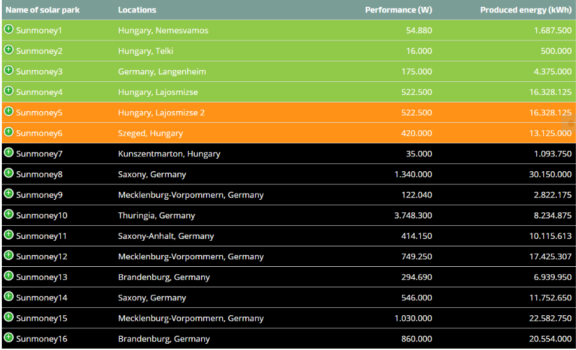Hit the plus icon for Sunmoney13

(x=9, y=276)
